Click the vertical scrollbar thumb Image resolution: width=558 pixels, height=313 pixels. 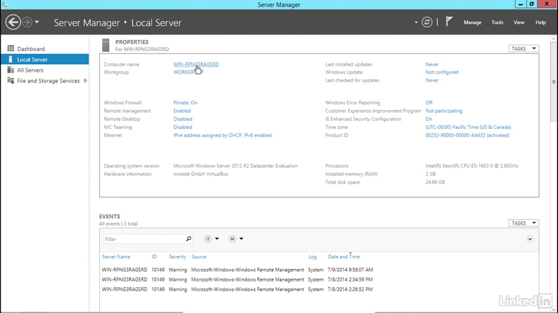point(554,82)
